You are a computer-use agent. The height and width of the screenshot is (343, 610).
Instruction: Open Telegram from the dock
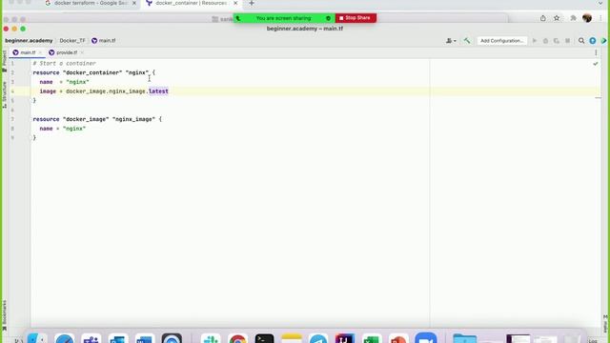(318, 338)
